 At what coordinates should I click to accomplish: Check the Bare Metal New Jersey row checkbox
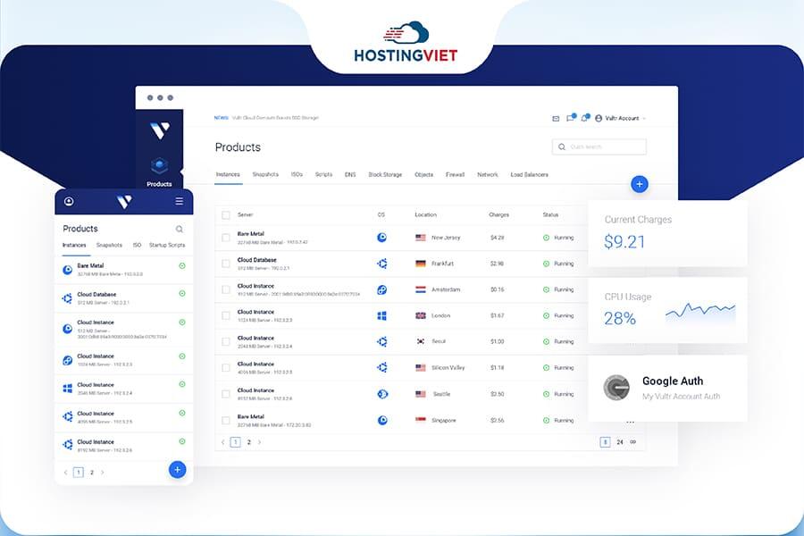click(x=226, y=238)
